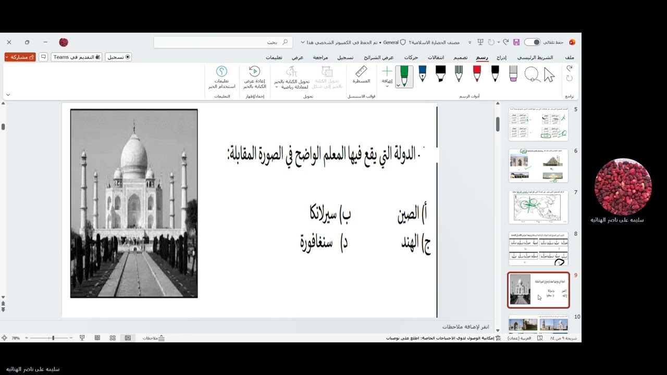Toggle the Ruler (المسطرة) stencil
The image size is (667, 375).
point(361,75)
